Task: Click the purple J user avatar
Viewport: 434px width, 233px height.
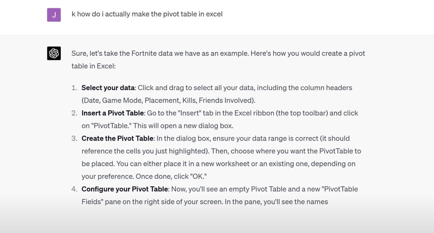Action: tap(54, 14)
